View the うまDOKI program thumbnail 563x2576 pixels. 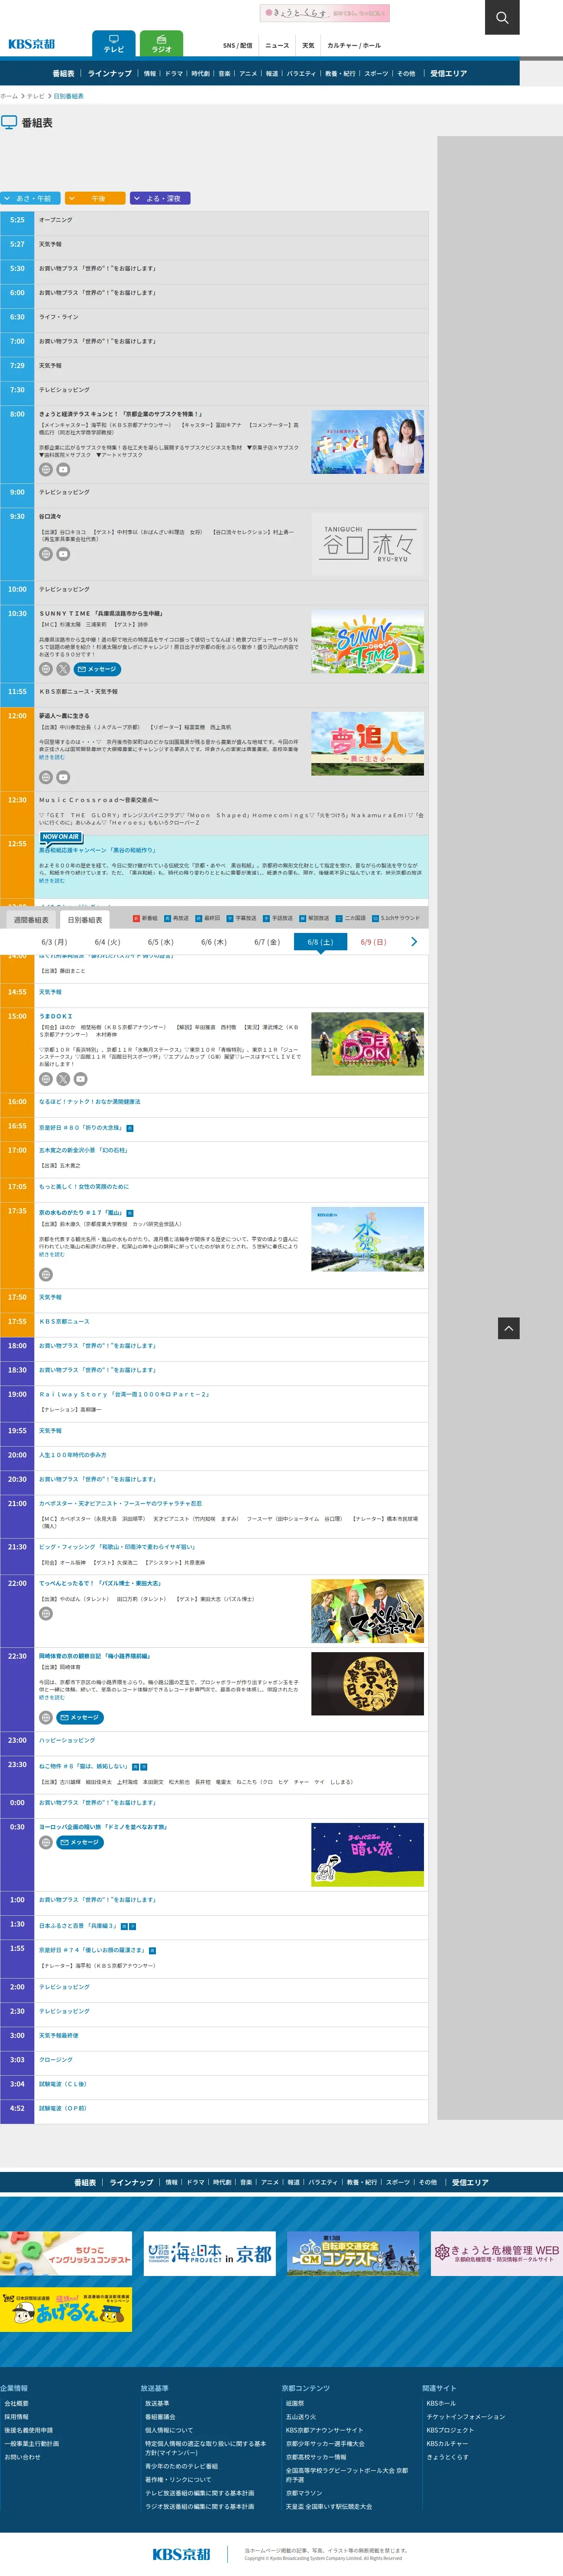[x=367, y=1044]
